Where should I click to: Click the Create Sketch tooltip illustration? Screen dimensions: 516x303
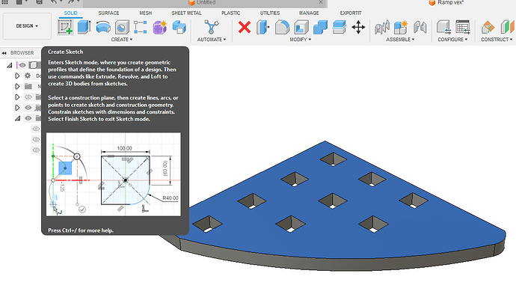tap(114, 174)
